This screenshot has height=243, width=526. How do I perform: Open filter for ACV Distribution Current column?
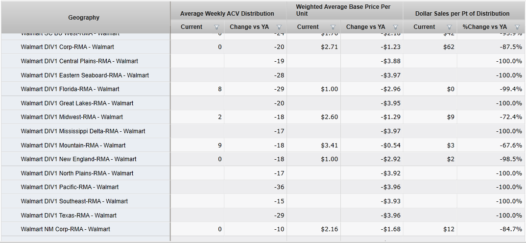[216, 27]
